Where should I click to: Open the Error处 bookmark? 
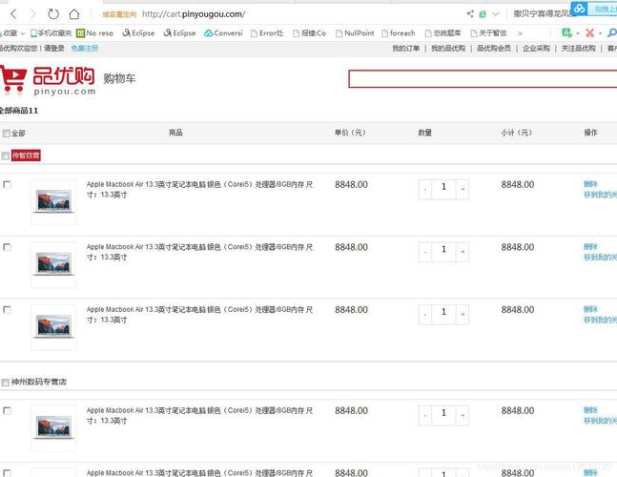(267, 33)
